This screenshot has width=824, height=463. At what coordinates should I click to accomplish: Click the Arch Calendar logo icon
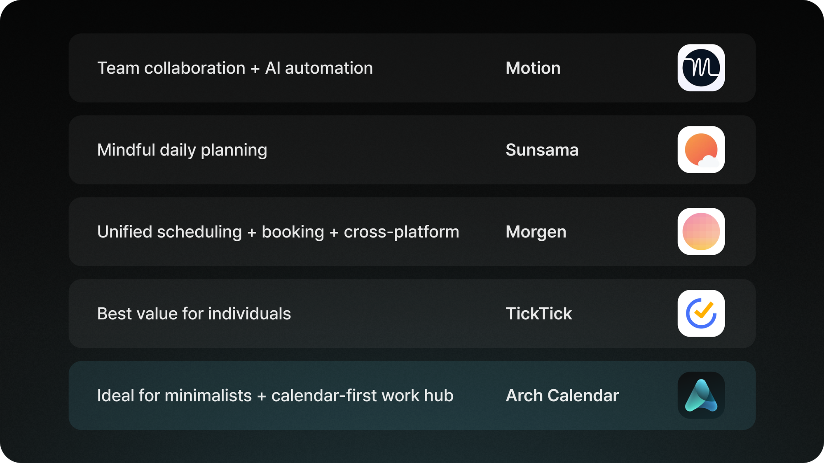tap(701, 396)
